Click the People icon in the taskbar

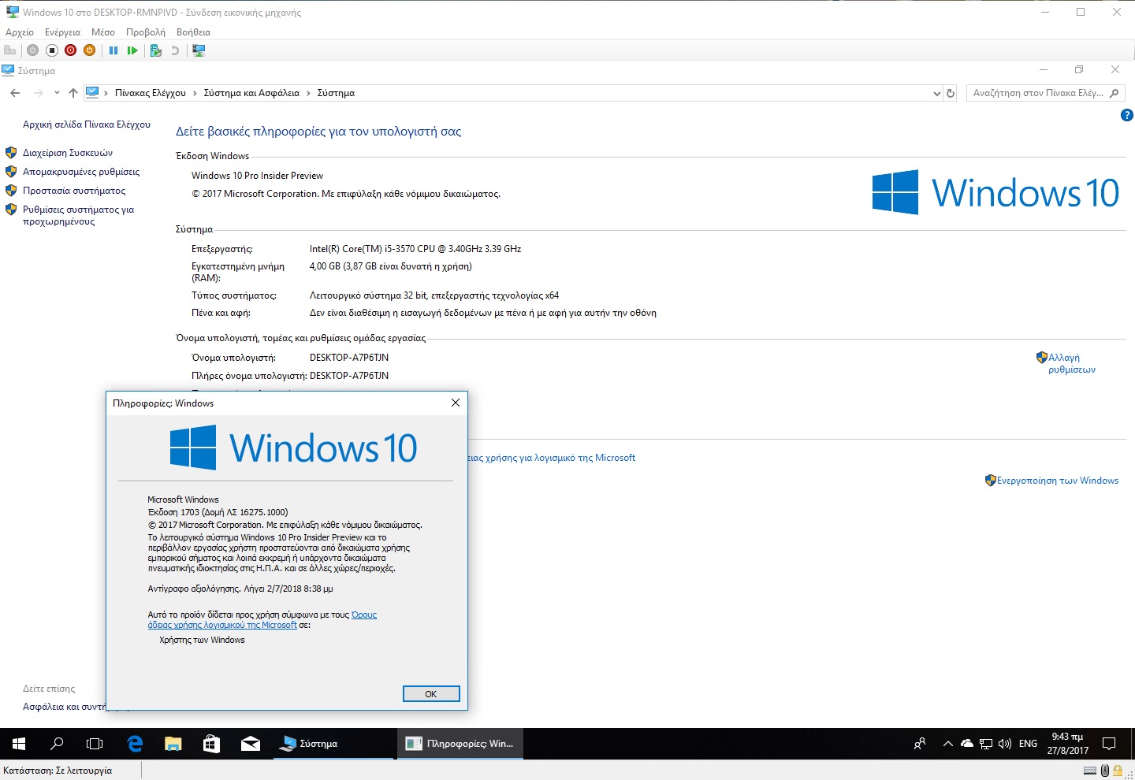coord(920,744)
